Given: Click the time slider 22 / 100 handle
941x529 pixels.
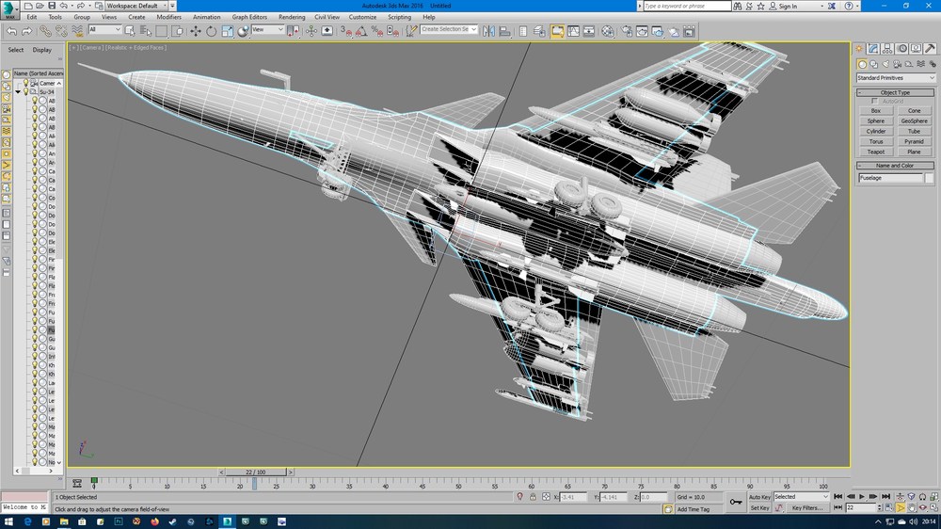Looking at the screenshot, I should (x=256, y=472).
